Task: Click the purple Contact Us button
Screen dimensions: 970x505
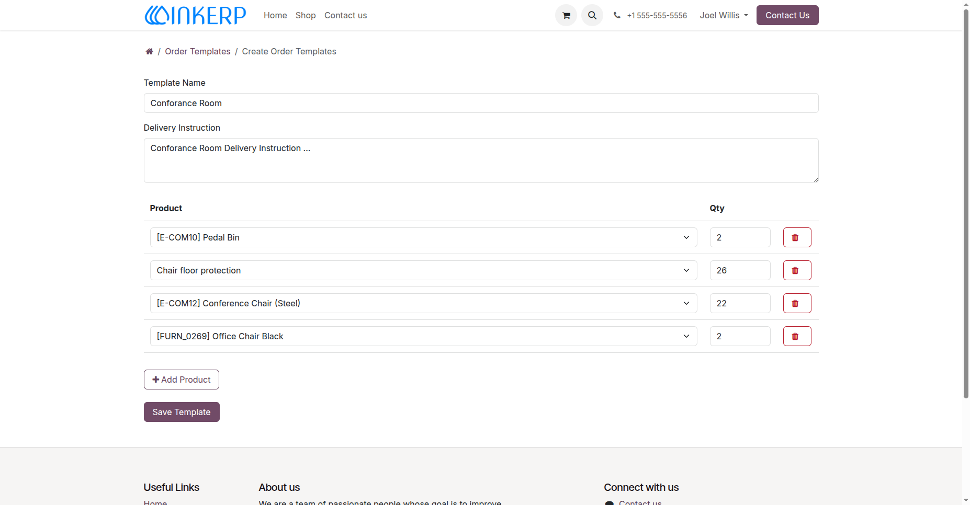Action: tap(787, 15)
